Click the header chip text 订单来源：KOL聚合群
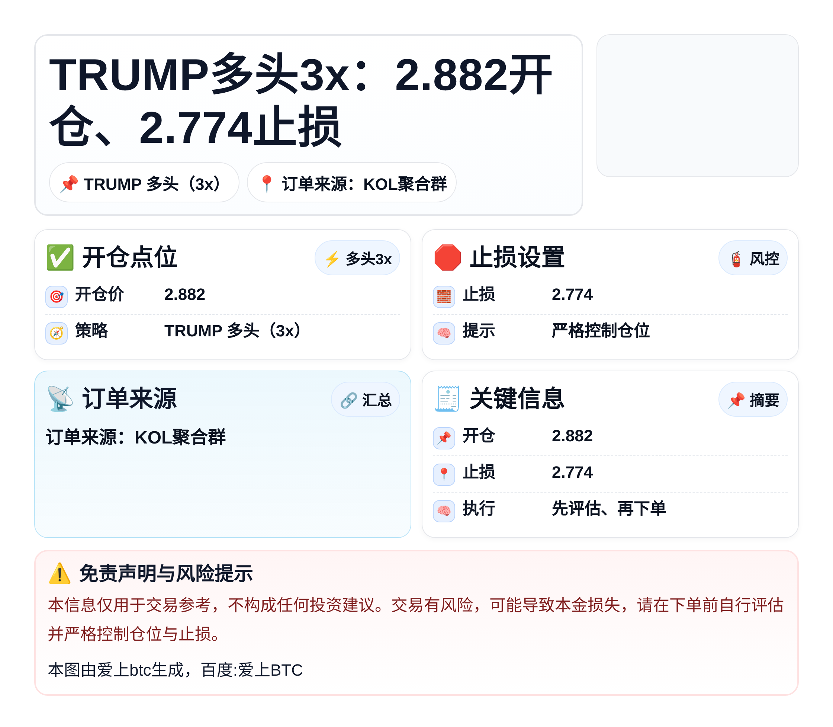 pyautogui.click(x=364, y=184)
